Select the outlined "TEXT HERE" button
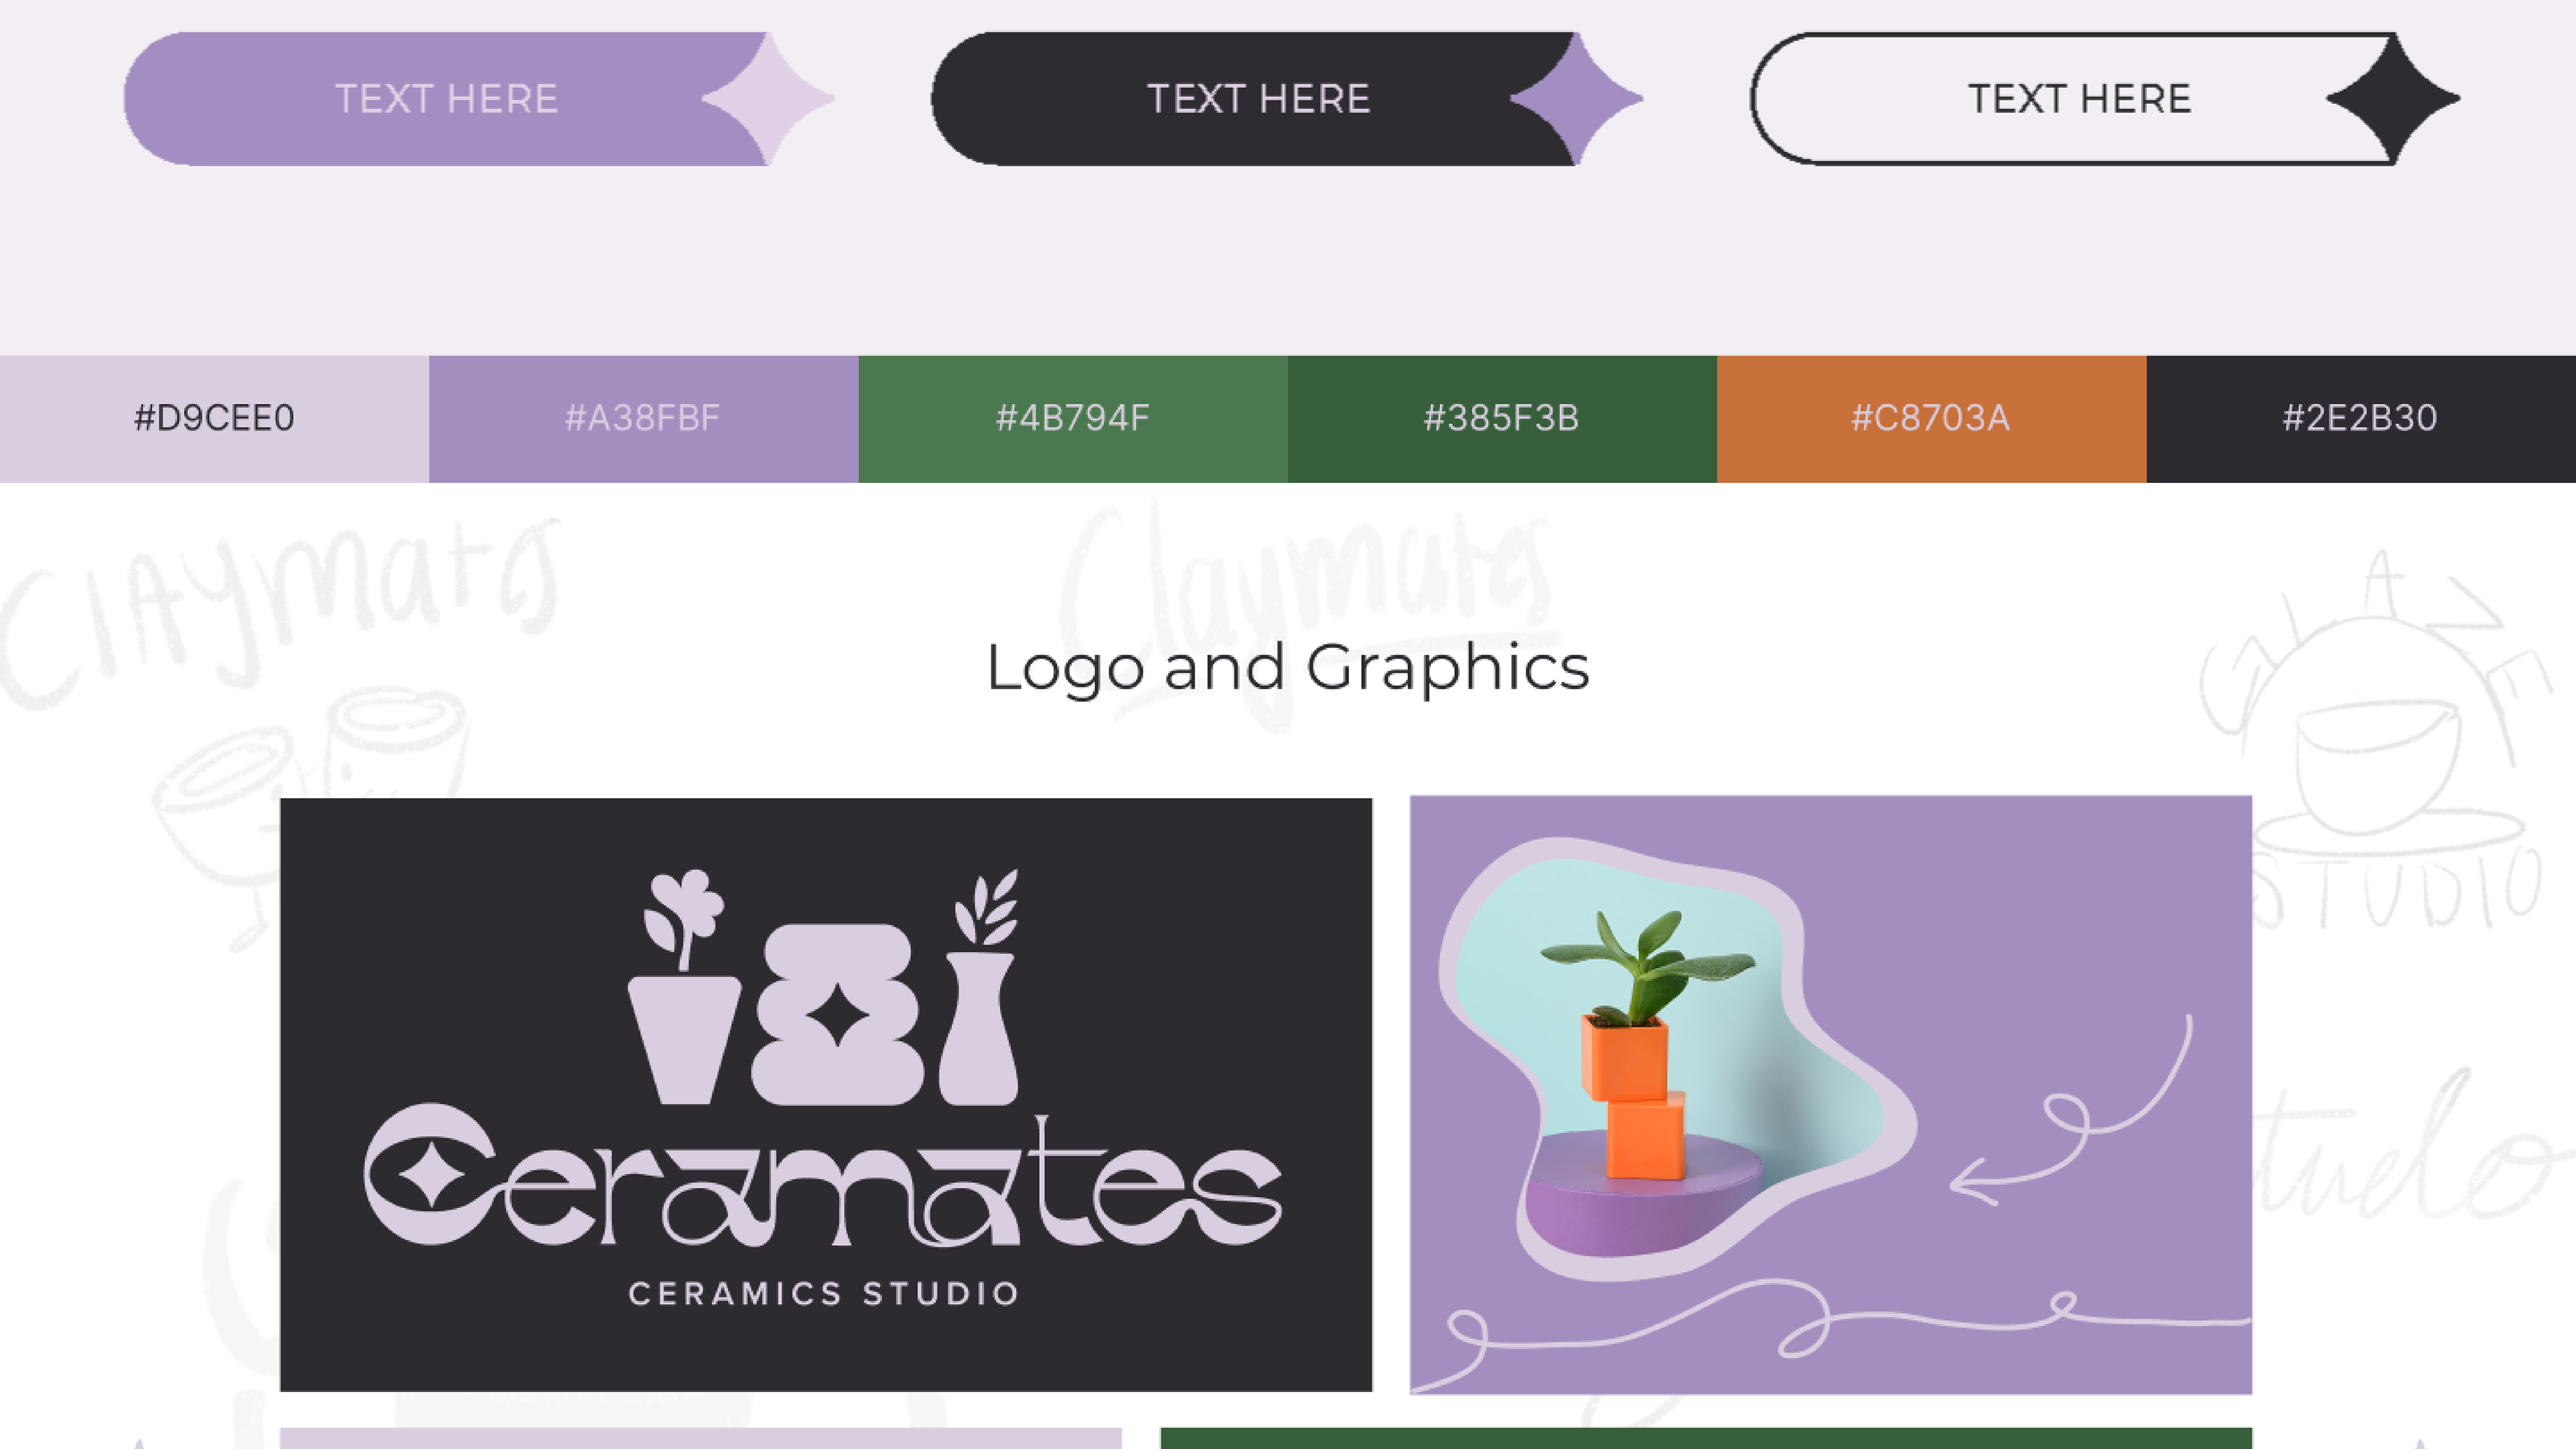The width and height of the screenshot is (2576, 1449). [2078, 99]
